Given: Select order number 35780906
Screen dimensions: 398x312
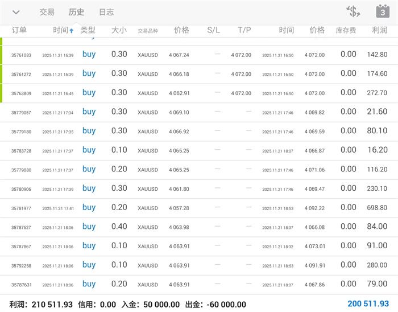Looking at the screenshot, I should (x=22, y=189).
